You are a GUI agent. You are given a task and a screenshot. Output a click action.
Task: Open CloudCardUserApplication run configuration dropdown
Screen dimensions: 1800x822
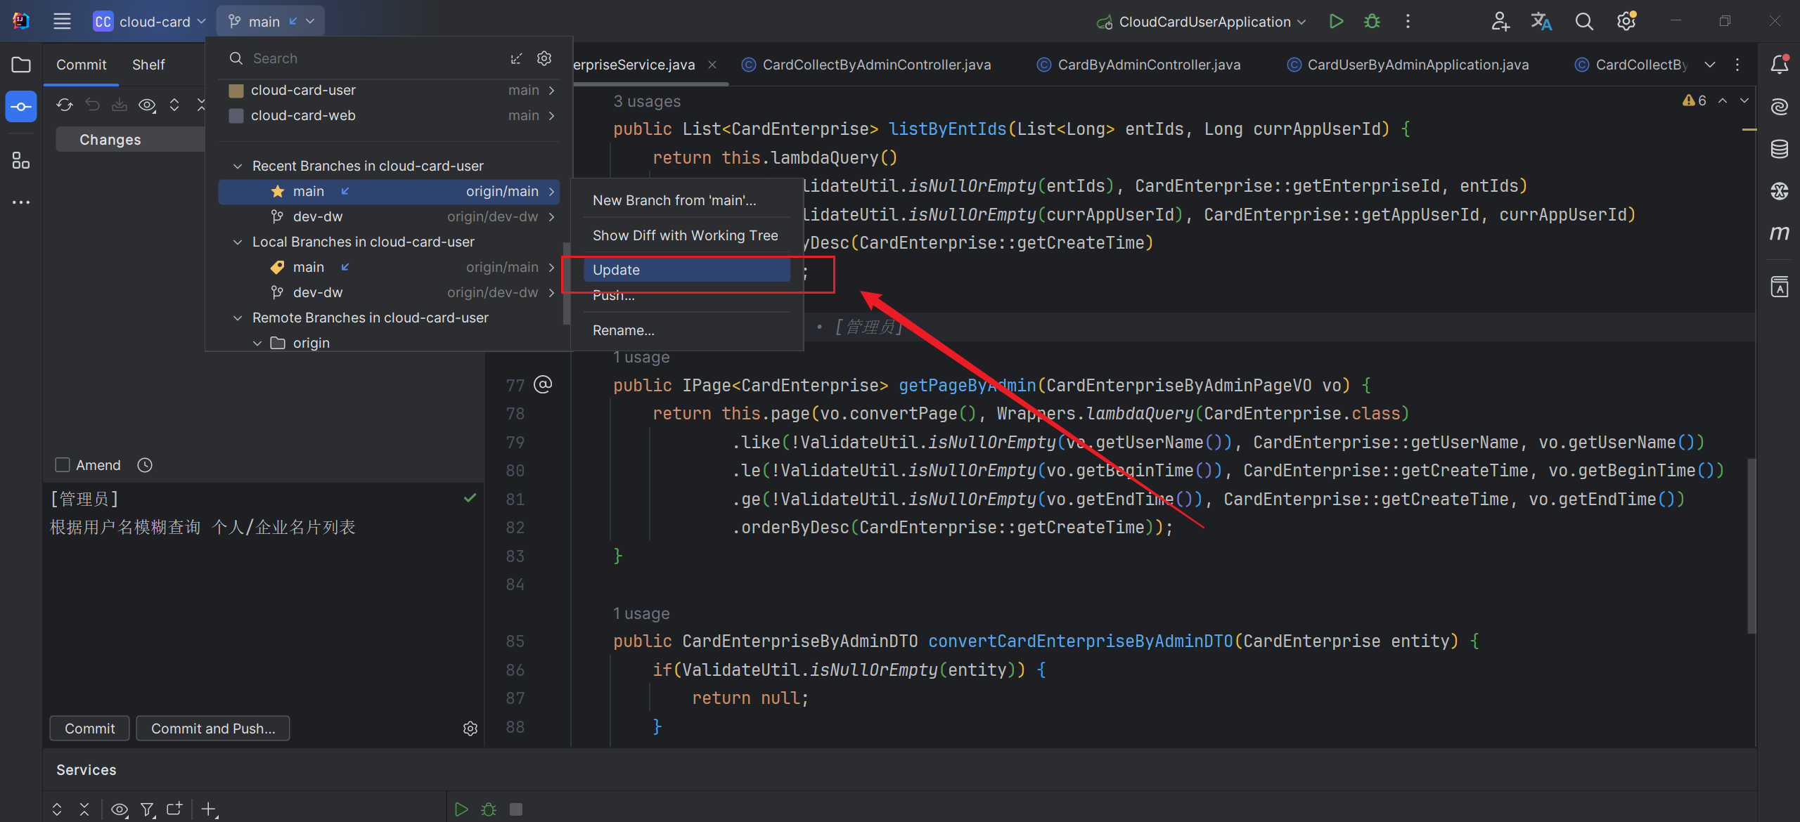(1202, 21)
